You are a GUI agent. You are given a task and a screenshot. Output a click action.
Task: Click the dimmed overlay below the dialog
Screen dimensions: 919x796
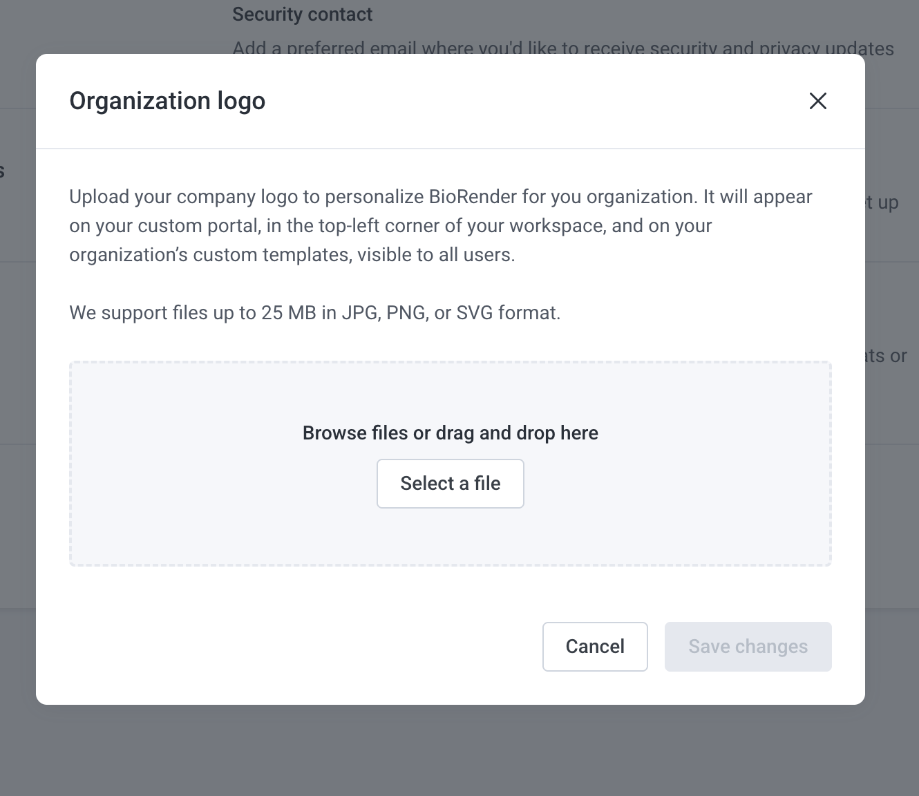pos(459,750)
